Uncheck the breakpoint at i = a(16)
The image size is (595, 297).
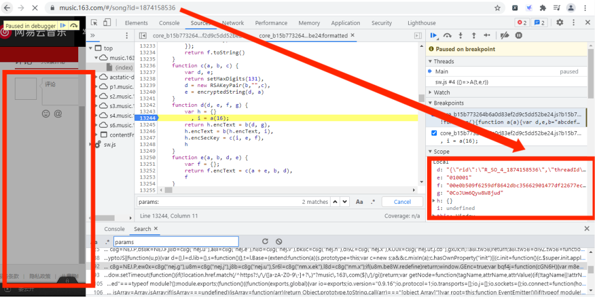coord(434,133)
